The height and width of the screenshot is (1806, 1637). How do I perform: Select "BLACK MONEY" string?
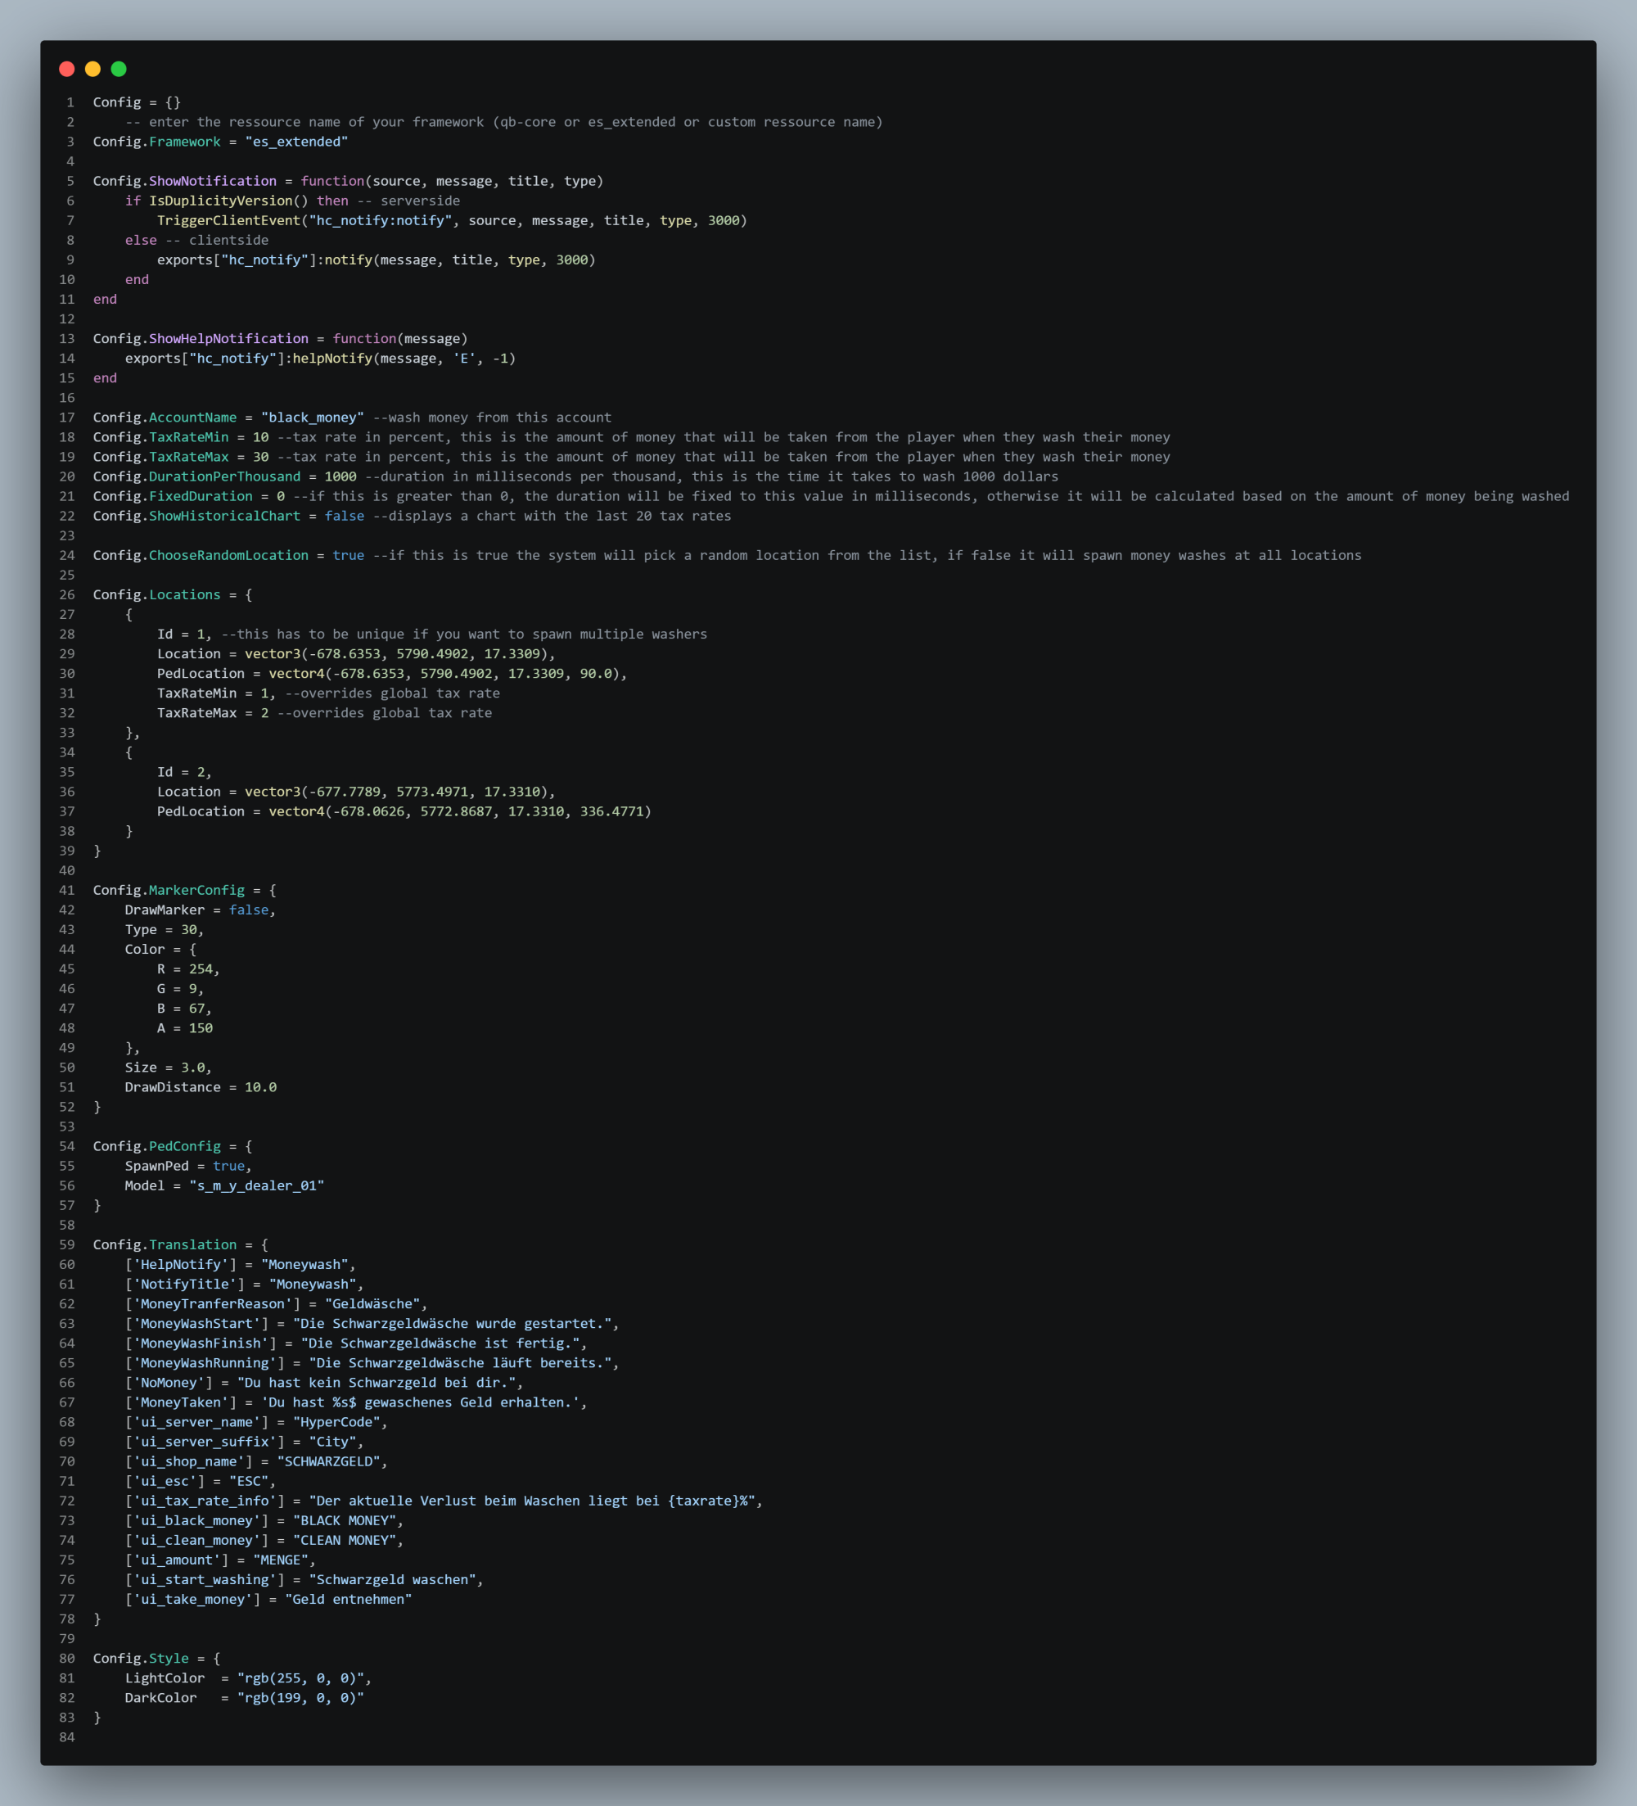345,1521
